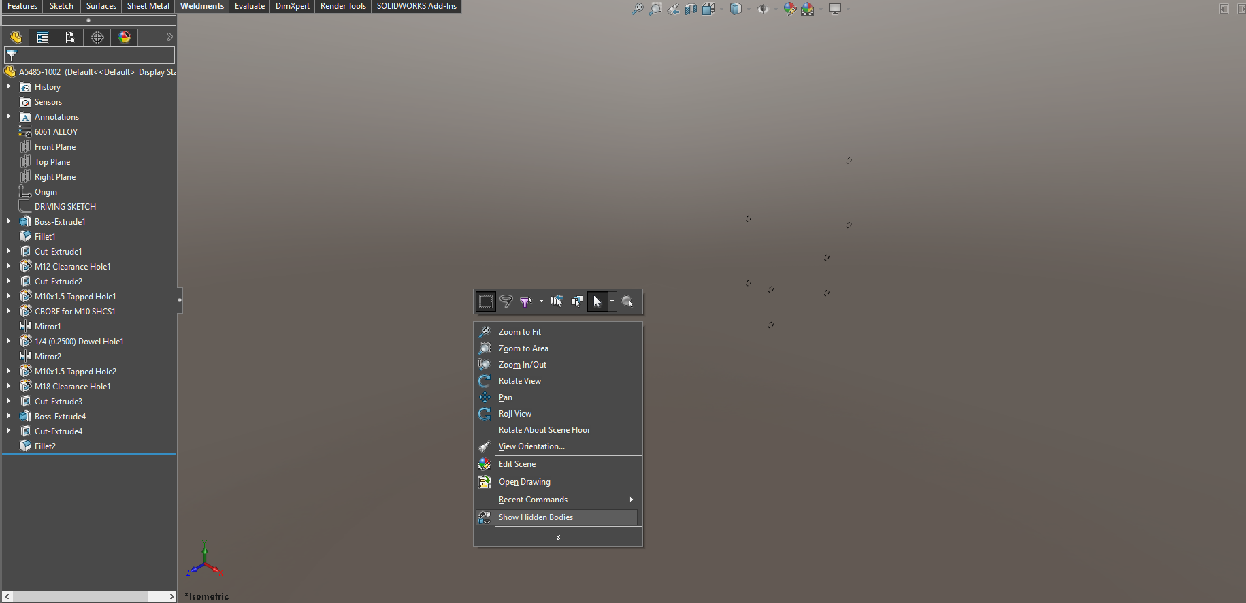This screenshot has height=603, width=1246.
Task: Click the flyout handle on feature tree edge
Action: pos(180,299)
